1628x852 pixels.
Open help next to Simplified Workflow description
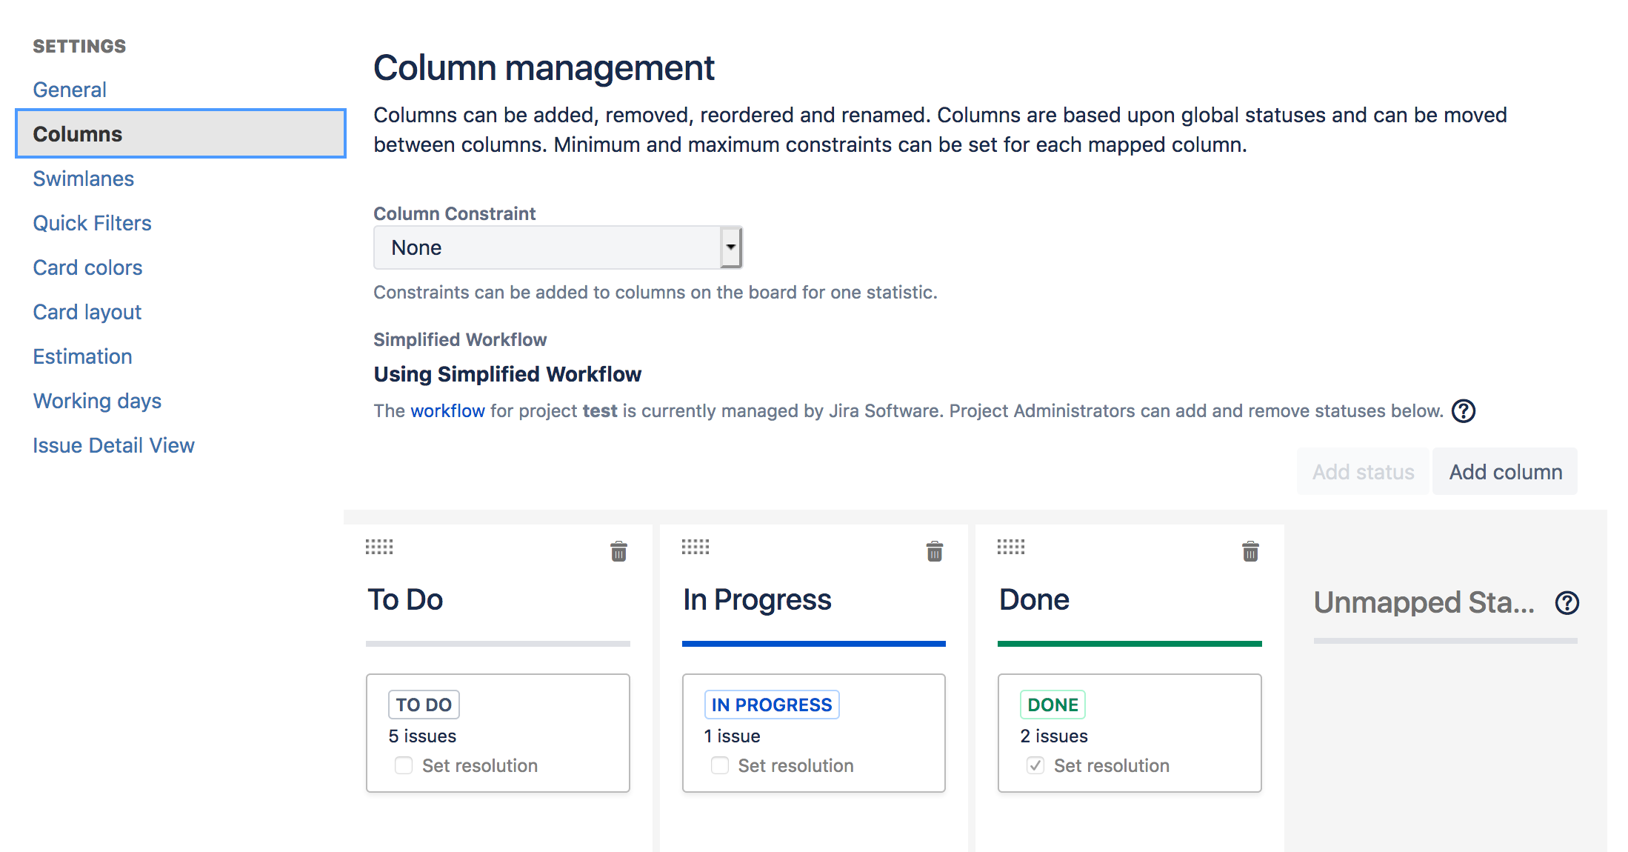click(1463, 410)
